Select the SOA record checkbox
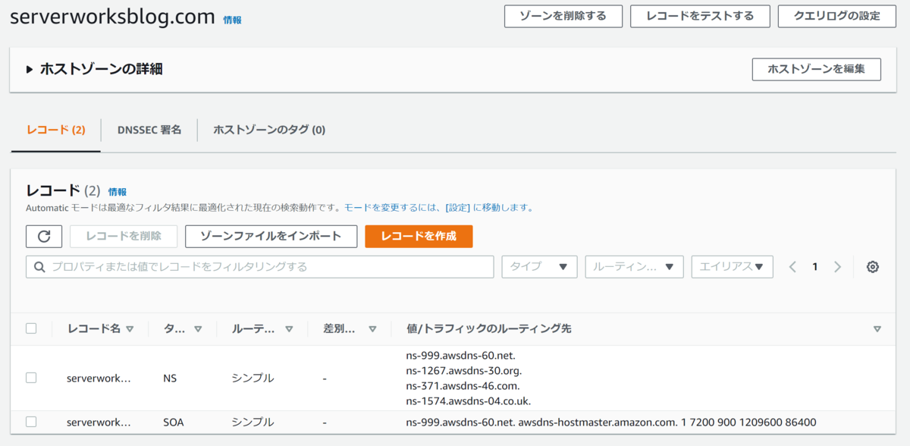Screen dimensions: 910x446 [31, 422]
